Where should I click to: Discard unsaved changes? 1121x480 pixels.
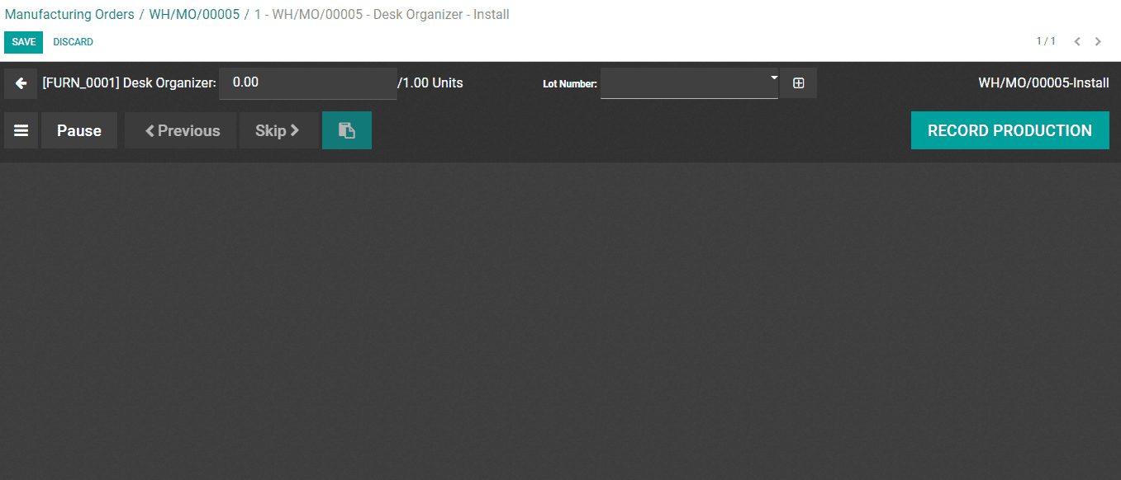pyautogui.click(x=73, y=41)
